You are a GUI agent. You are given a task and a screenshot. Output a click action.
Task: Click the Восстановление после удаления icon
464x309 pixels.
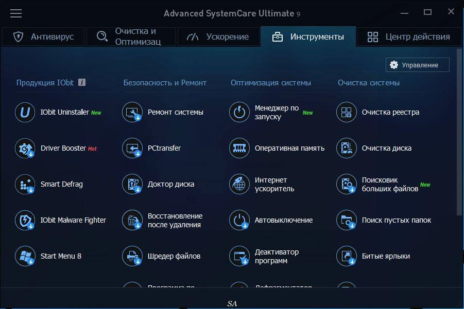coord(132,220)
